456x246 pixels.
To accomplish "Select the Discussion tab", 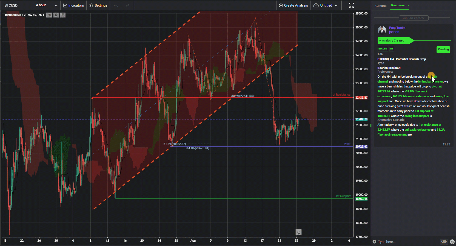I will [398, 5].
